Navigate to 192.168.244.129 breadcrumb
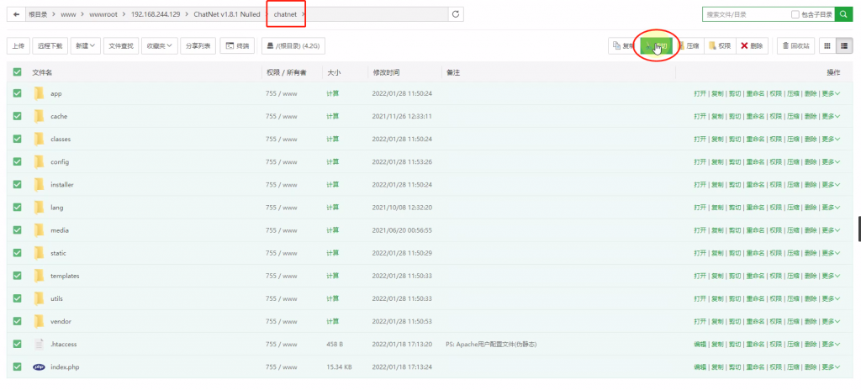 click(x=156, y=14)
